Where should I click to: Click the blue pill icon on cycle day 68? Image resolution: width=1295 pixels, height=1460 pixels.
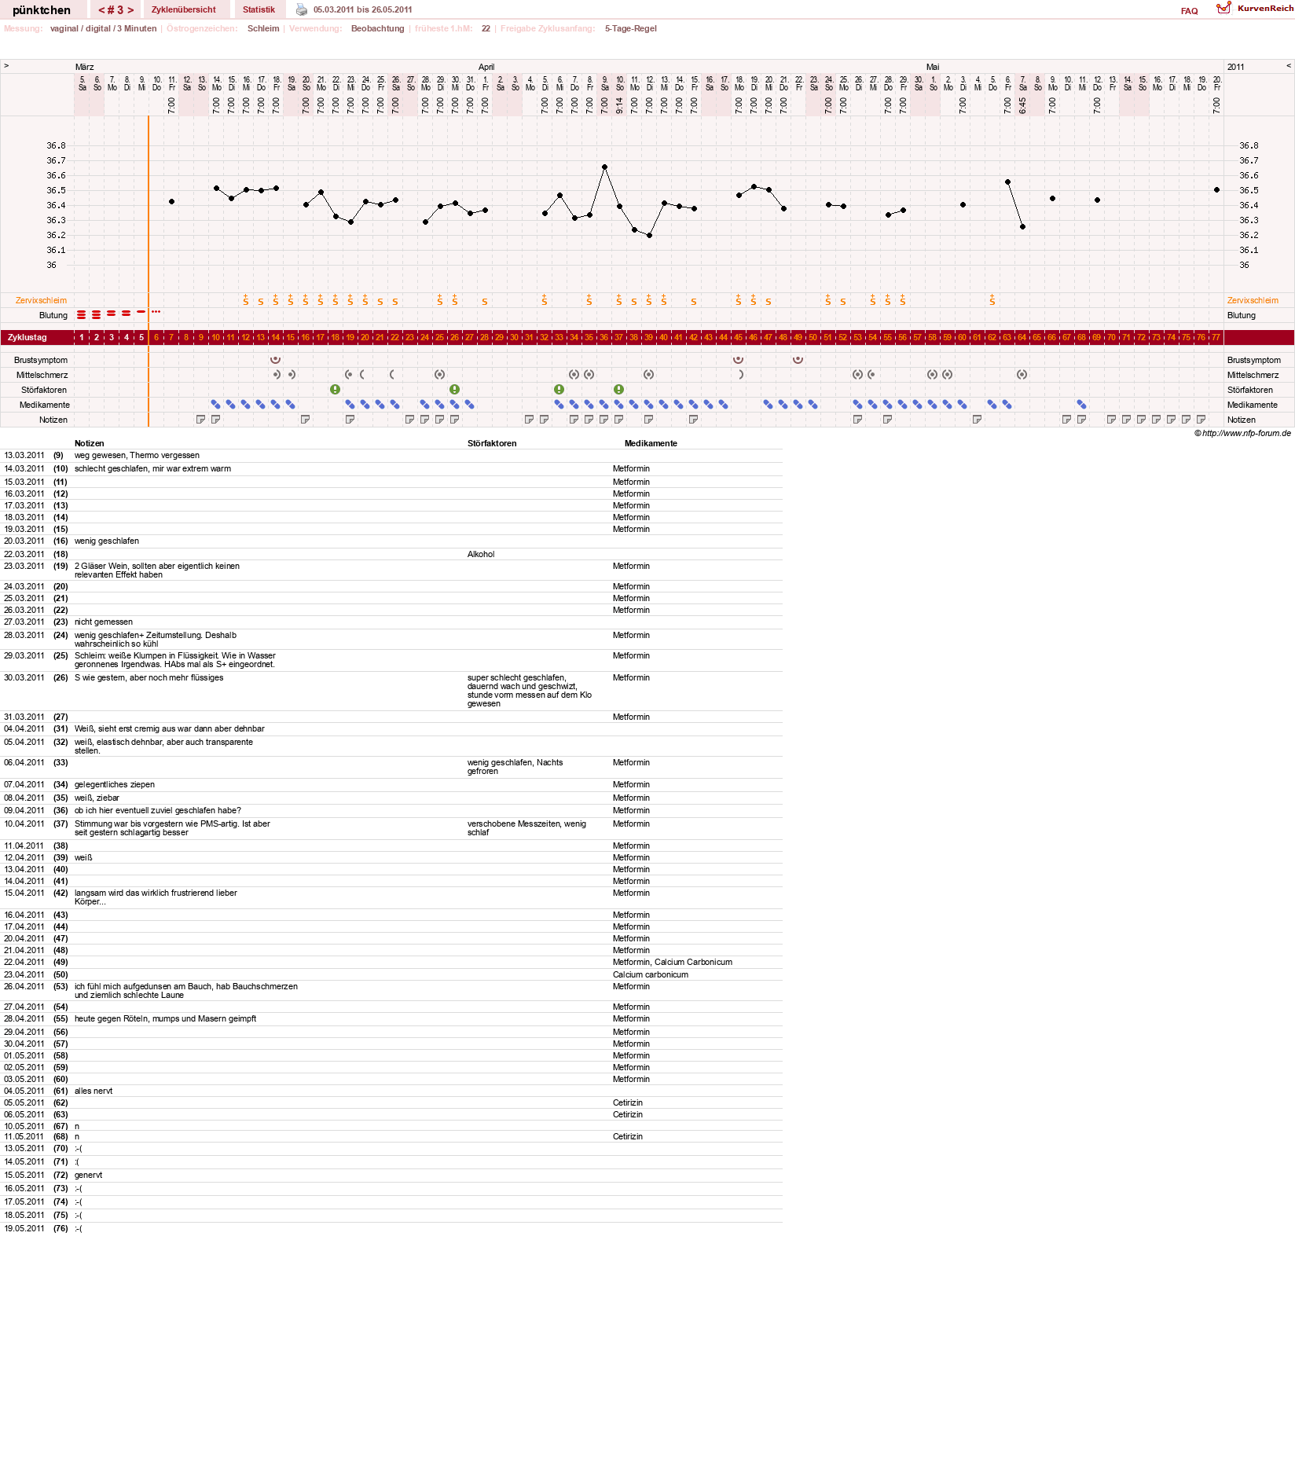tap(1082, 405)
